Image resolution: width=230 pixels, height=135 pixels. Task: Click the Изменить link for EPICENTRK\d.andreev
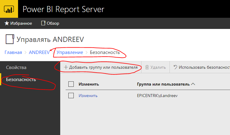(x=88, y=96)
